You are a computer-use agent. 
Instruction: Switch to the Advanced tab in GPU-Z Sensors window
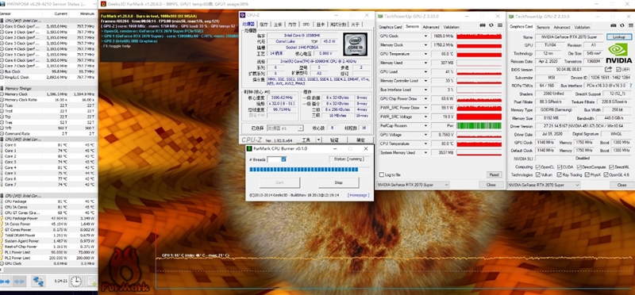click(431, 27)
